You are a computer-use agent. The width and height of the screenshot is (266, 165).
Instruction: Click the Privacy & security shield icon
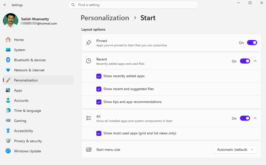(8, 141)
